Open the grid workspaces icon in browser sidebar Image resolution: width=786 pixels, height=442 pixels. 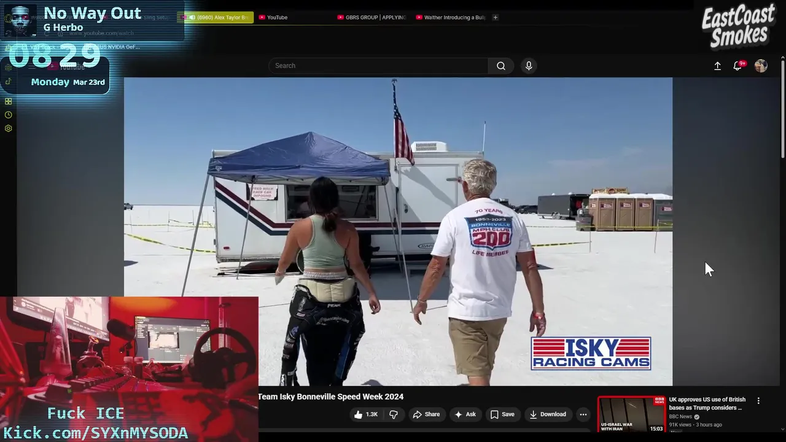point(8,101)
